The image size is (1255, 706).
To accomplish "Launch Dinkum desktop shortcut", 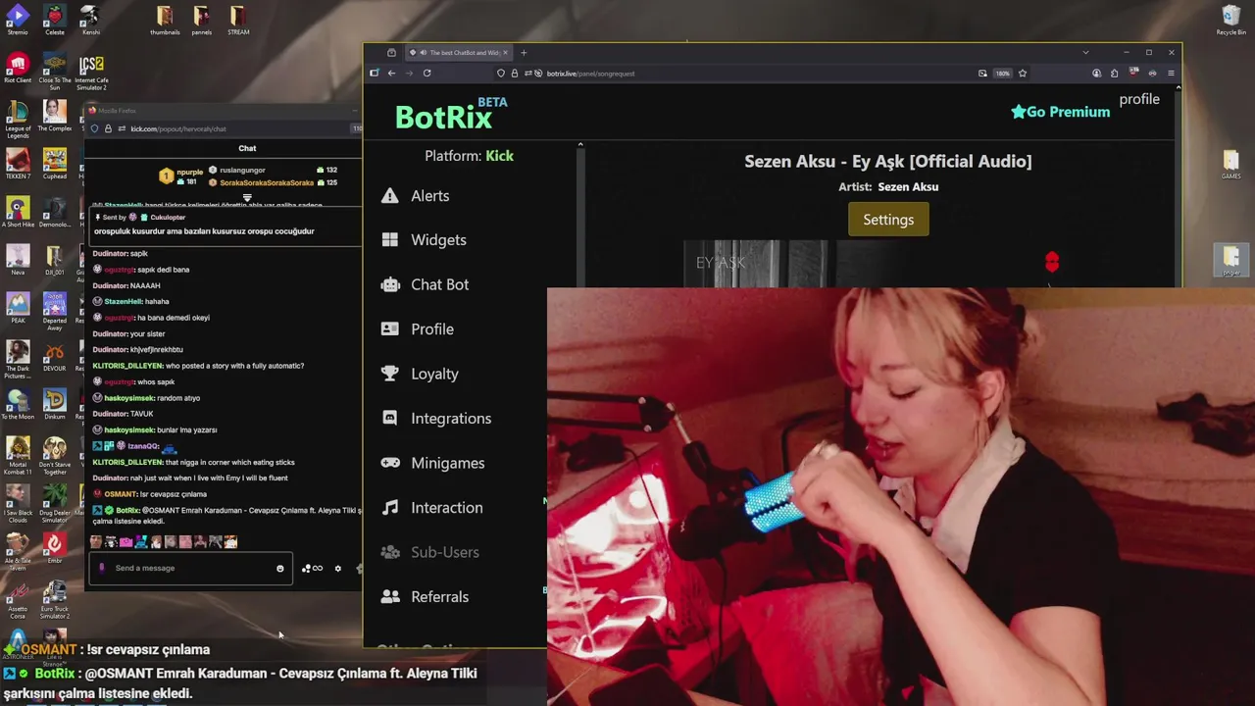I will pos(55,404).
